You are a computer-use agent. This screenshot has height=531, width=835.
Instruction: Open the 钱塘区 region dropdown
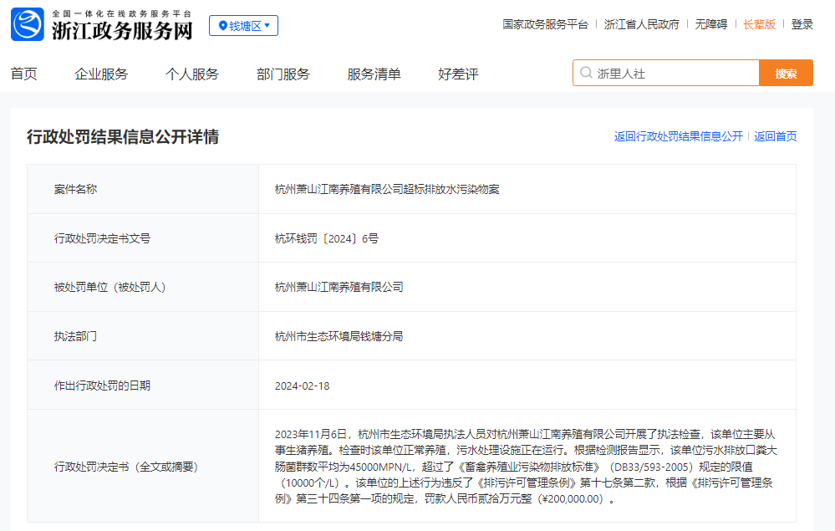[243, 26]
